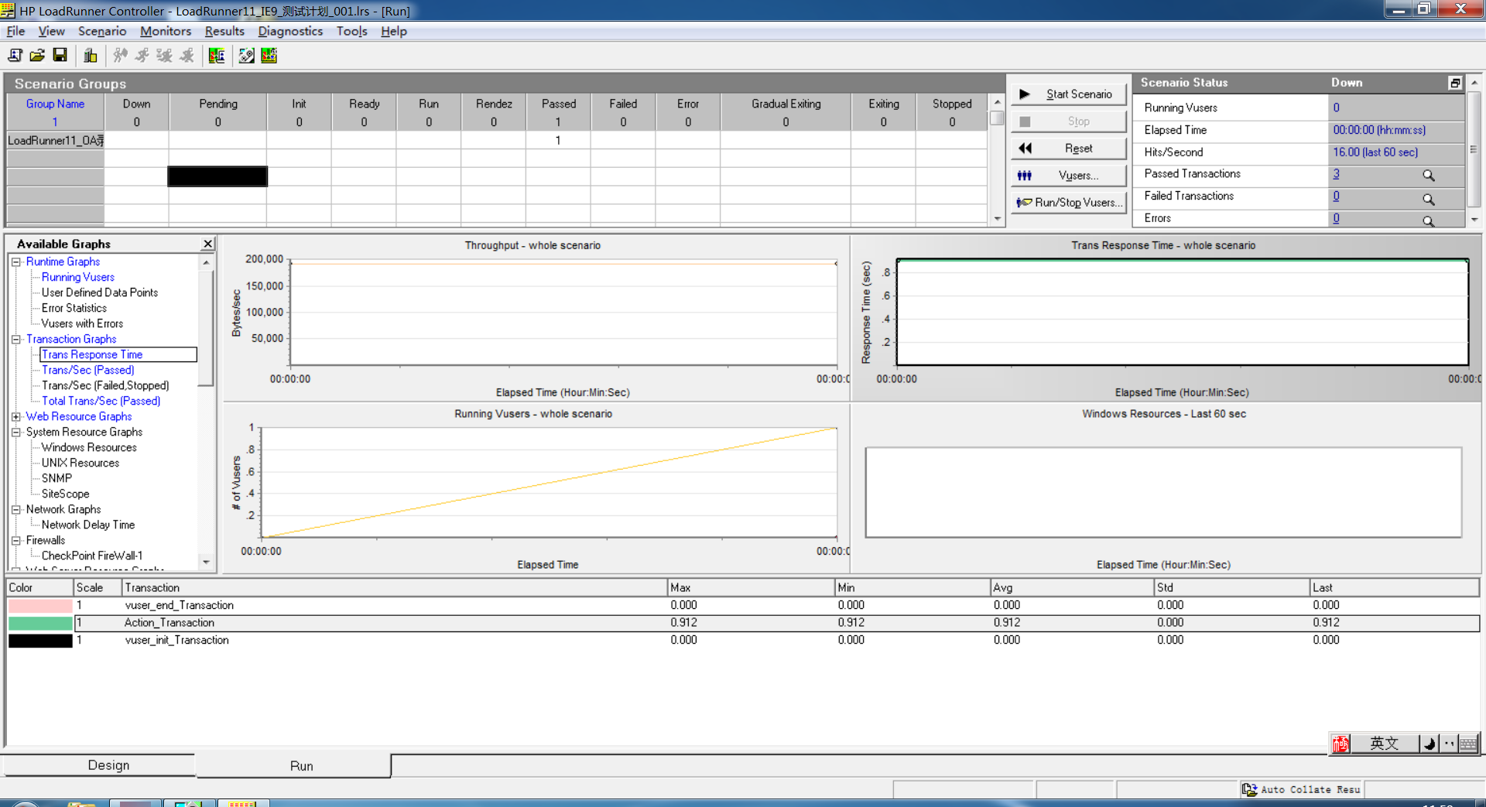Click the Run/Stop Vusers... button
This screenshot has height=807, width=1486.
pos(1068,203)
